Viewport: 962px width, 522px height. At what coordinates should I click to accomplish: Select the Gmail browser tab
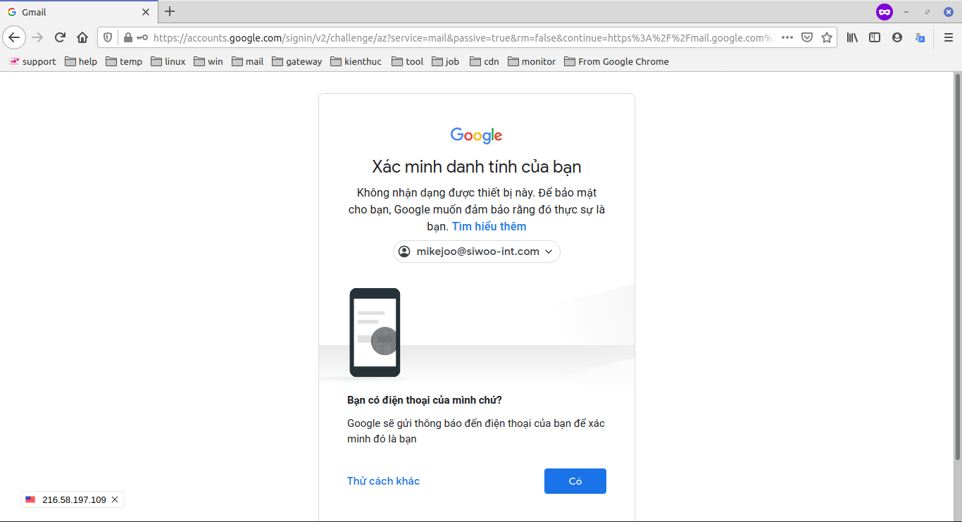pyautogui.click(x=78, y=12)
